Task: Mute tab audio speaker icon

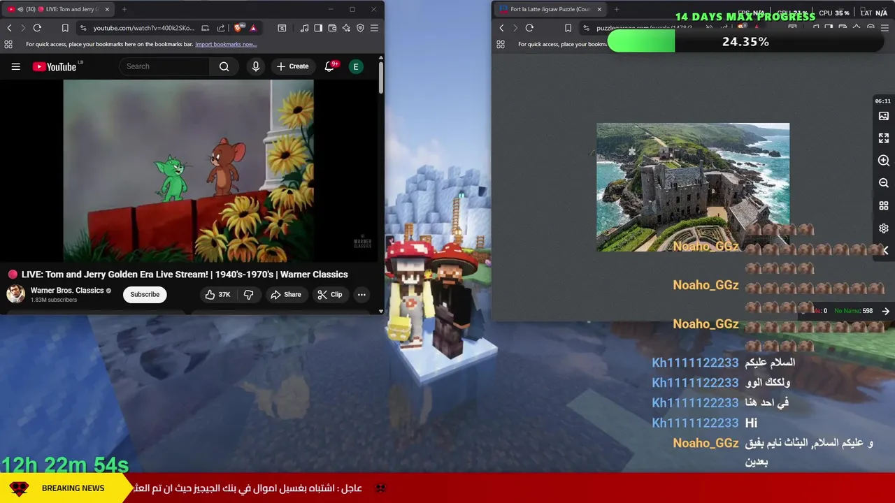Action: (20, 9)
